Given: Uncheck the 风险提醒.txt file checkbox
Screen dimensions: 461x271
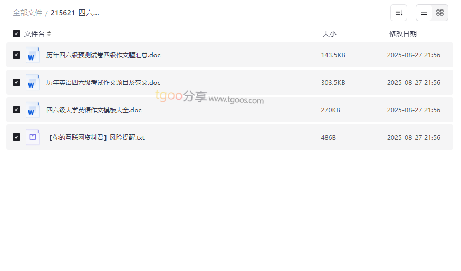Looking at the screenshot, I should click(x=16, y=137).
